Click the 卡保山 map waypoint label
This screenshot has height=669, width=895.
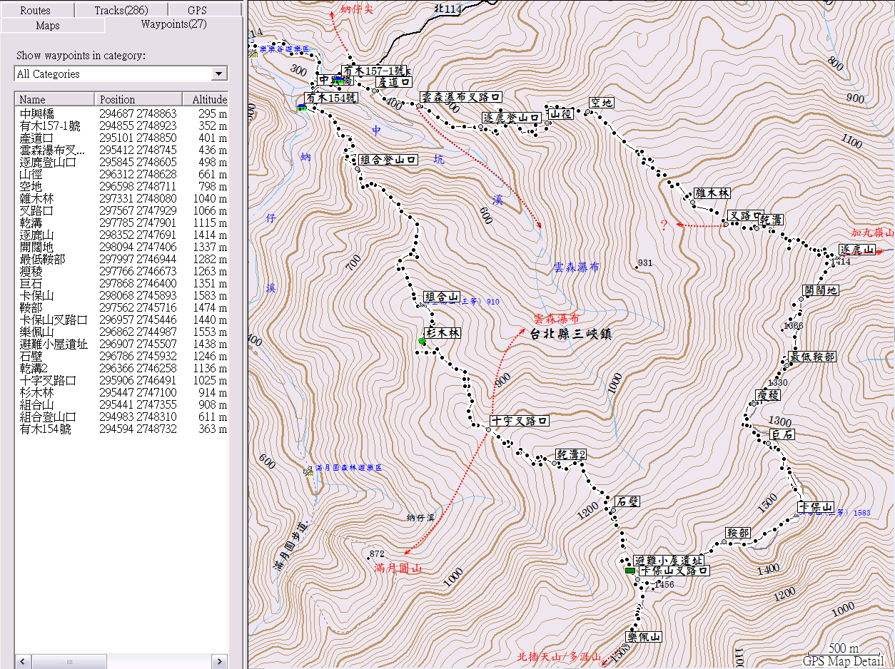816,507
